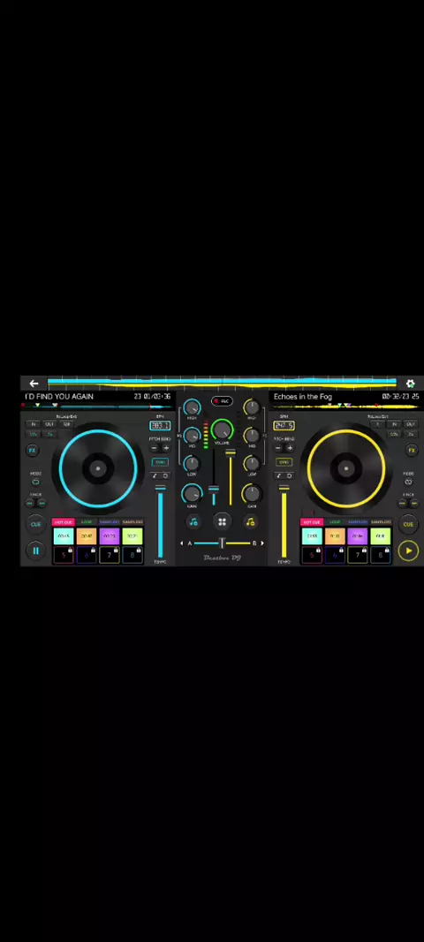Select the purple SAMPLER tab on left deck
The height and width of the screenshot is (942, 424).
click(110, 522)
